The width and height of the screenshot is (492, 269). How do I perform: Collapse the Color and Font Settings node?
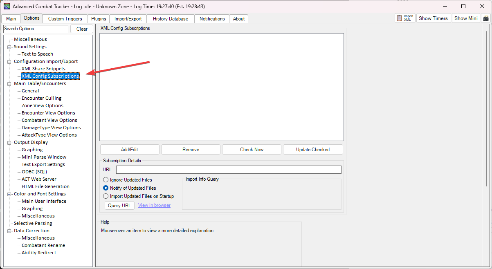point(9,194)
